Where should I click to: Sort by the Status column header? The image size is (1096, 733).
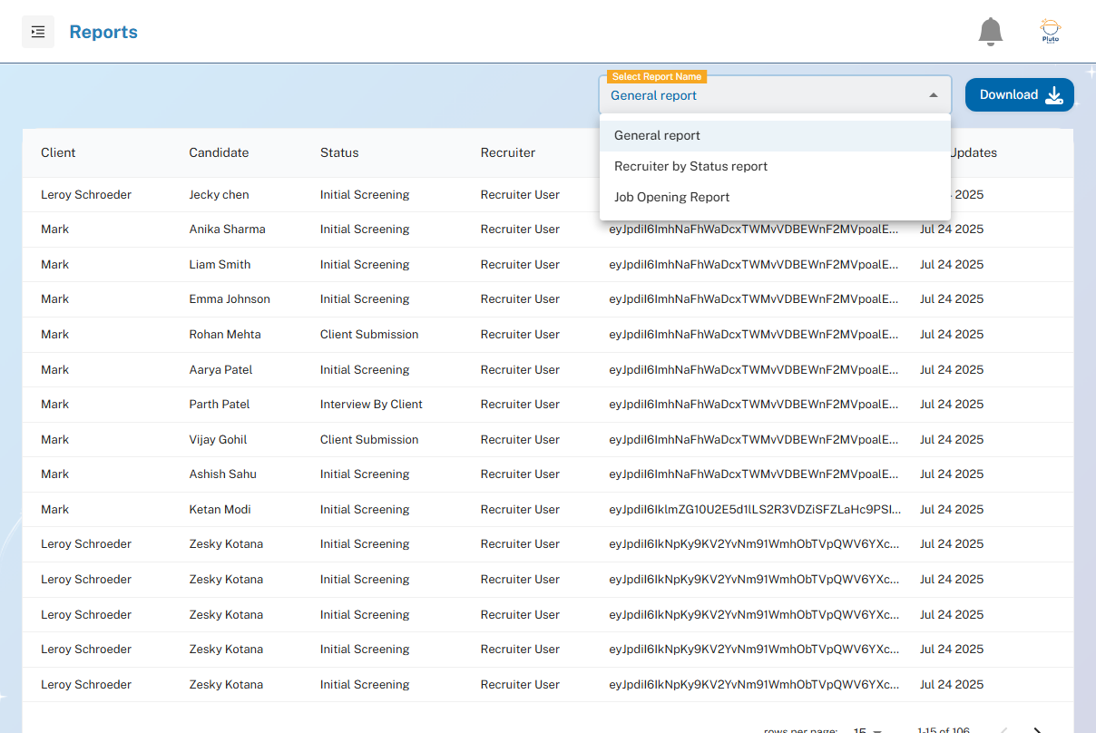[339, 152]
